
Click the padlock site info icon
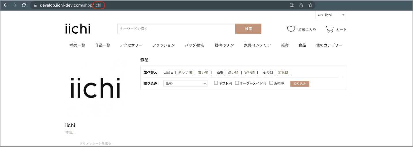[35, 5]
